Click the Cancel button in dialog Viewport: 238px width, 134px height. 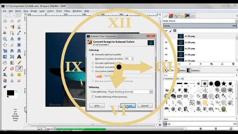pos(145,106)
